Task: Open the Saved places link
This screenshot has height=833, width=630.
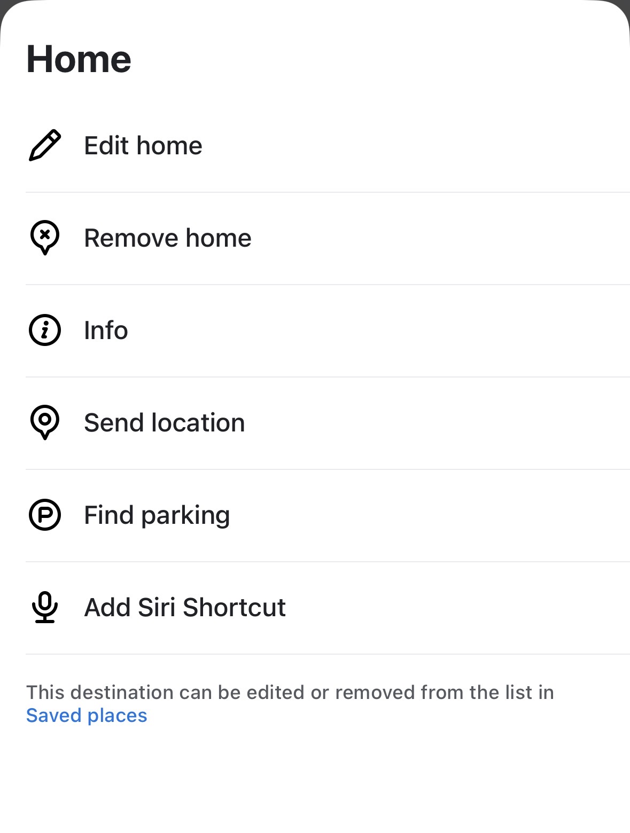Action: pyautogui.click(x=87, y=716)
